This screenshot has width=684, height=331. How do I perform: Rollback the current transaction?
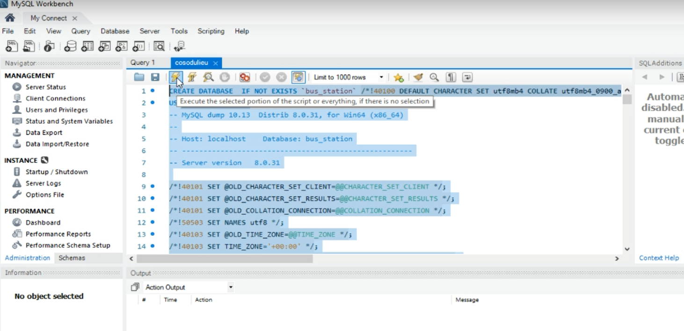coord(281,77)
